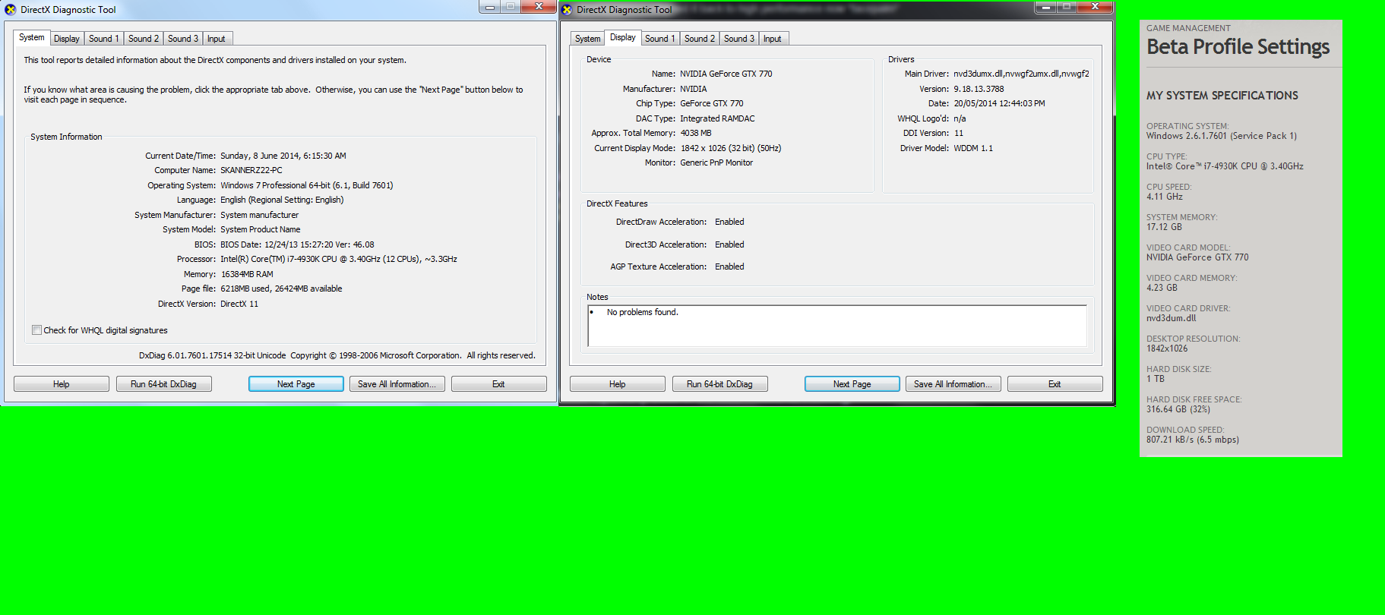Open Sound 1 tab in left DxDiag window

pos(103,39)
